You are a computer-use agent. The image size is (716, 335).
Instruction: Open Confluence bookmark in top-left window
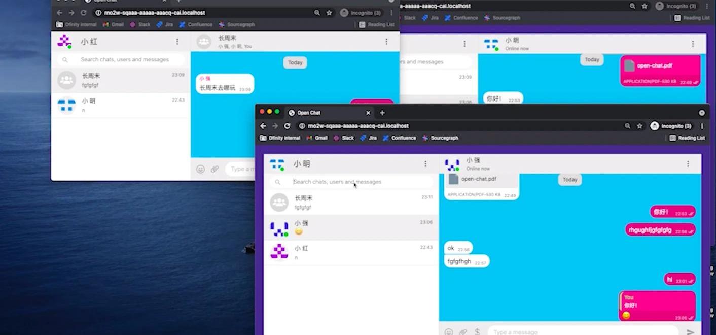click(196, 24)
